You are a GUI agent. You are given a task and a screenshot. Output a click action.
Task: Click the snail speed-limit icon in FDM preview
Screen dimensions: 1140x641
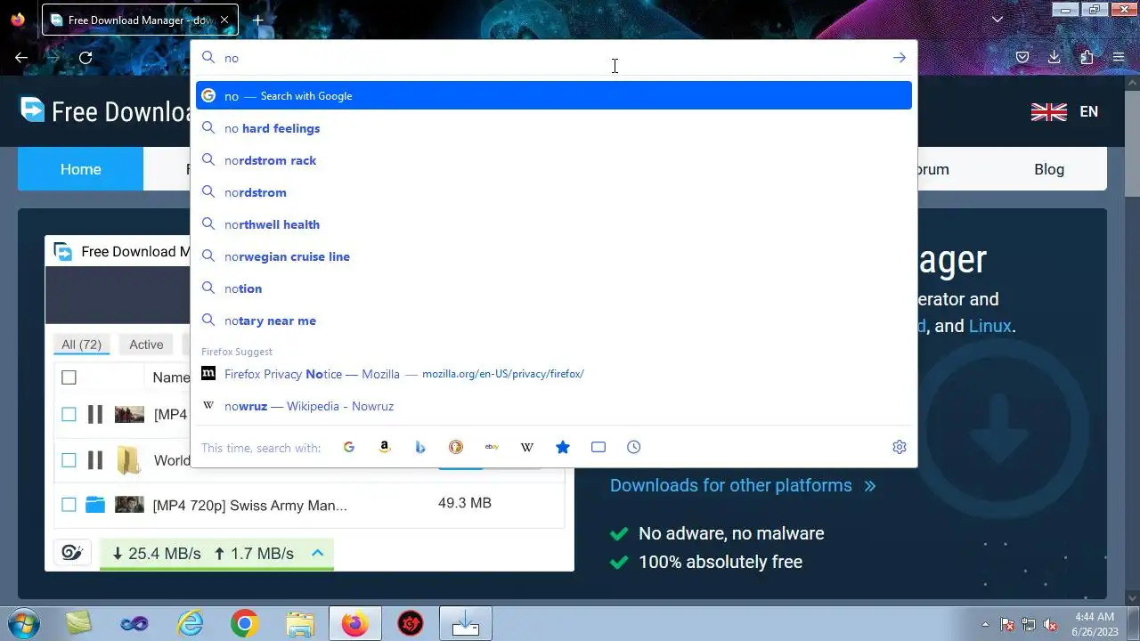click(x=72, y=553)
